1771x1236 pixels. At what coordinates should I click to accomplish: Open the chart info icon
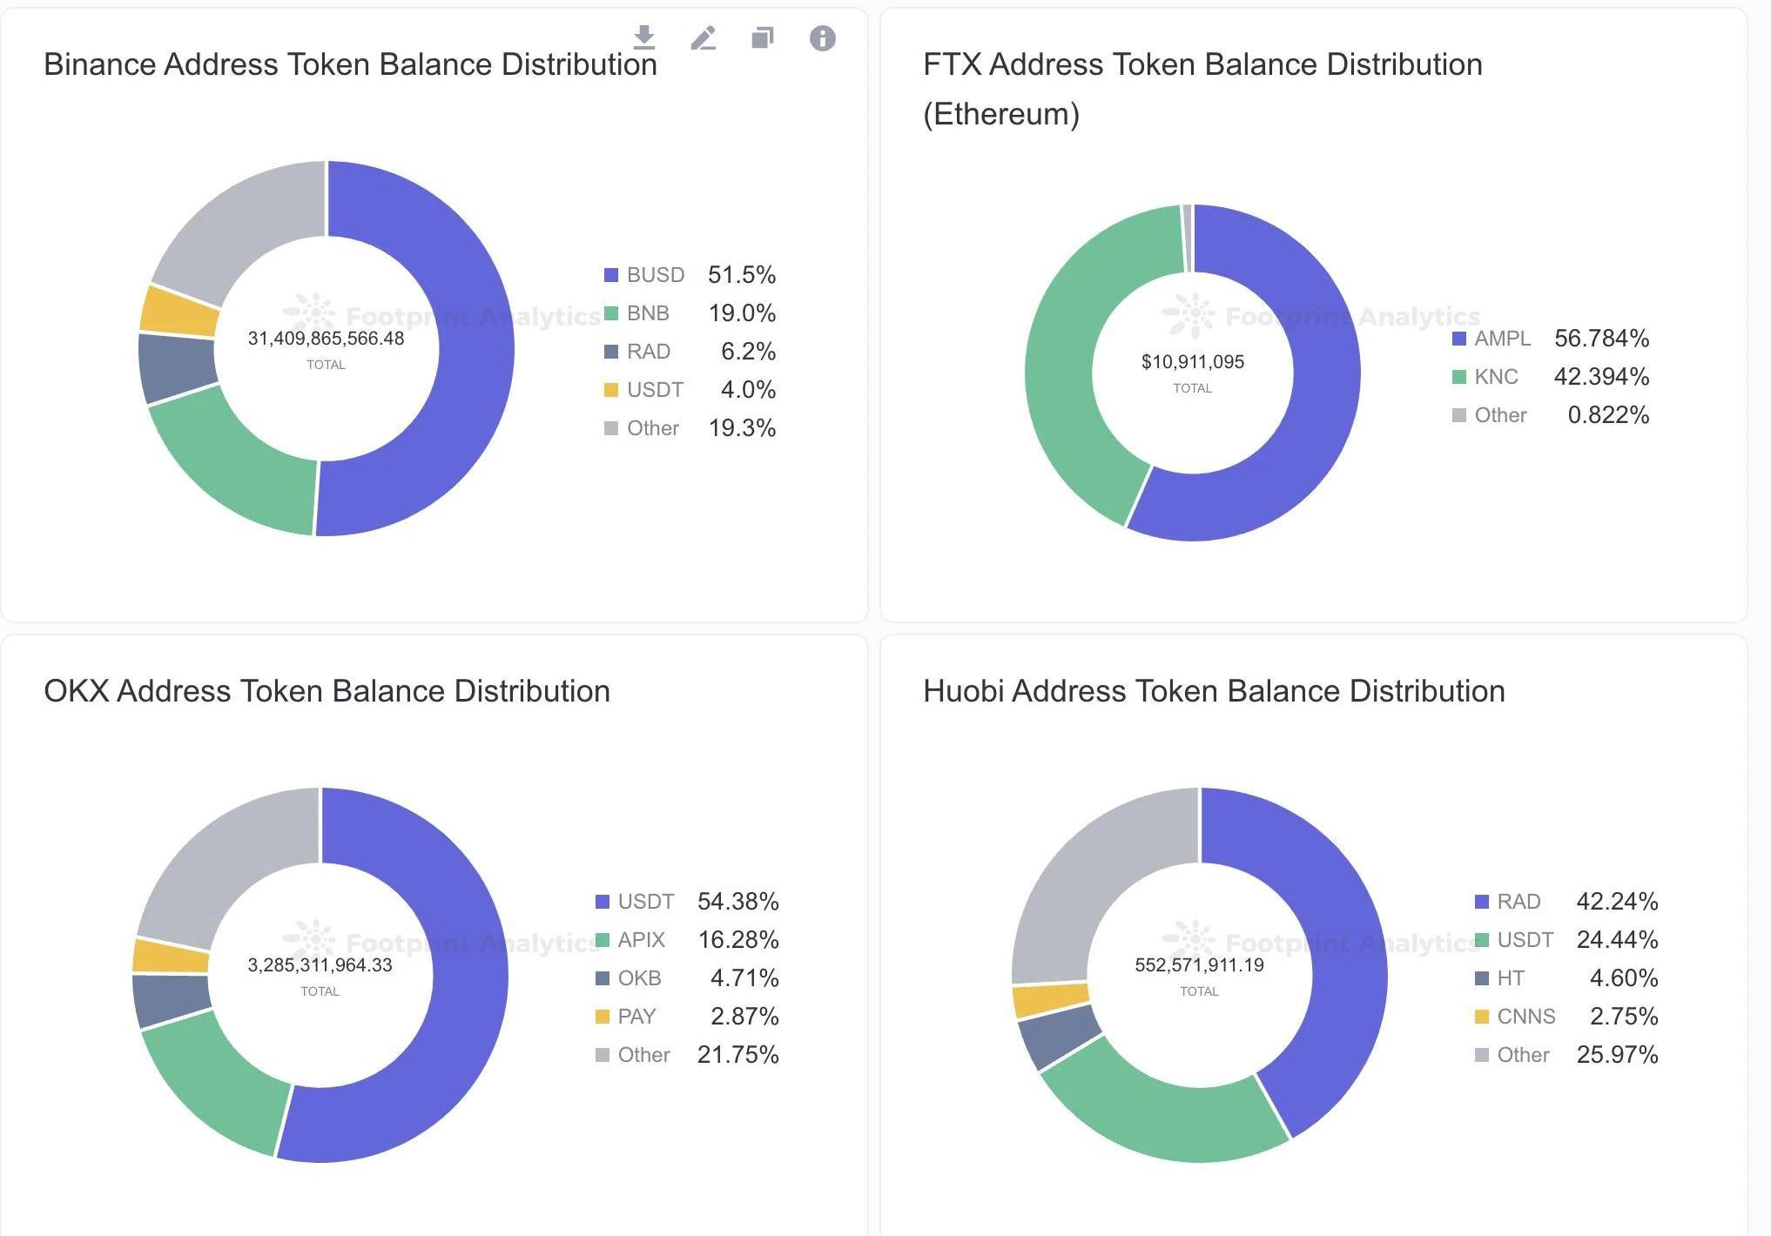coord(822,37)
